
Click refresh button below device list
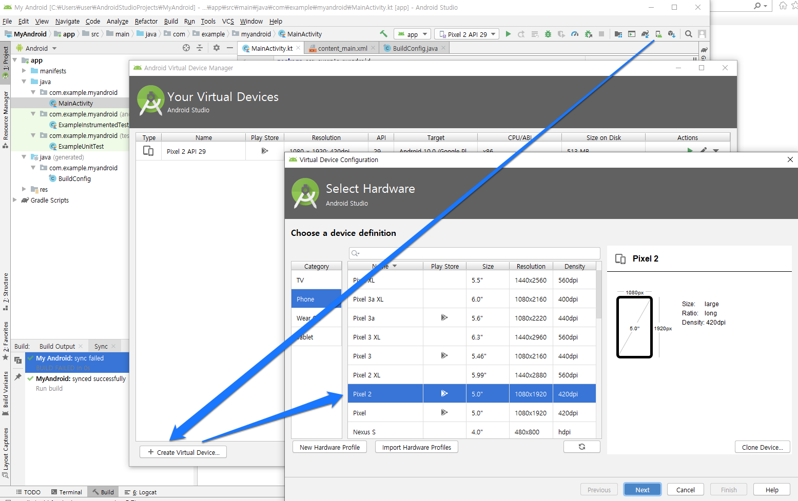pos(582,447)
